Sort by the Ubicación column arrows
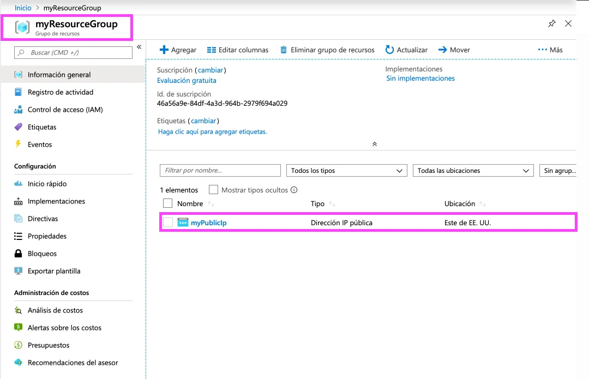This screenshot has height=379, width=589. point(483,204)
